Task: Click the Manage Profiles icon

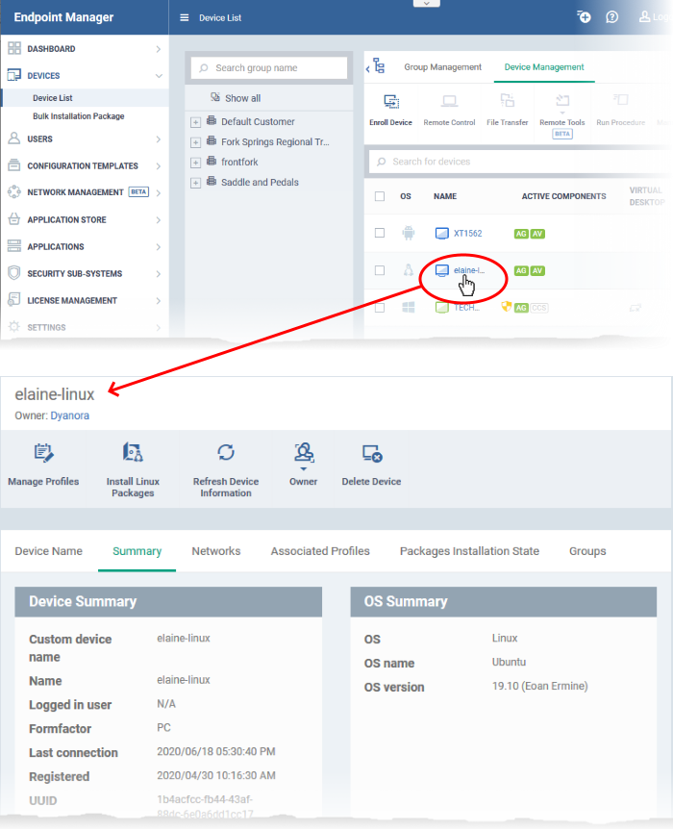Action: (x=43, y=454)
